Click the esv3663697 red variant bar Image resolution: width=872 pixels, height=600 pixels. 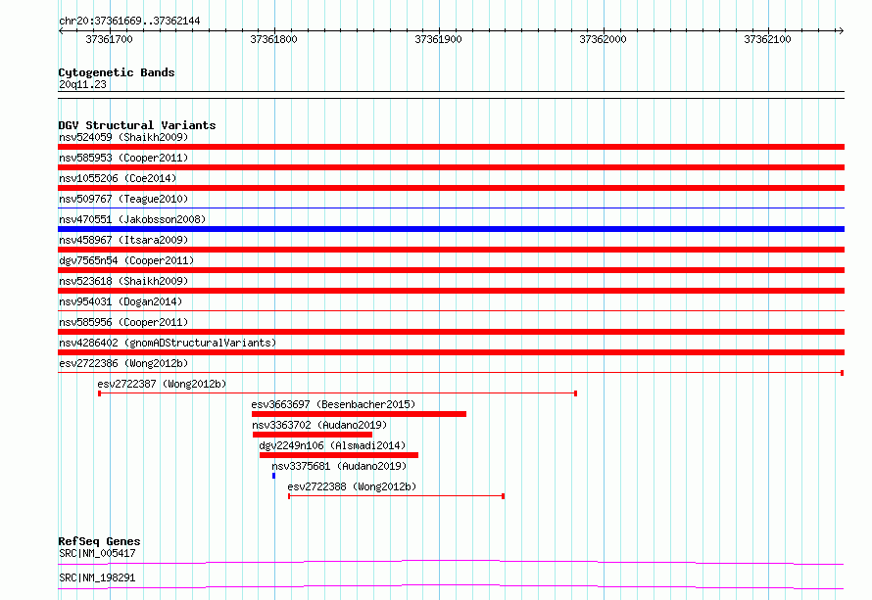coord(359,414)
